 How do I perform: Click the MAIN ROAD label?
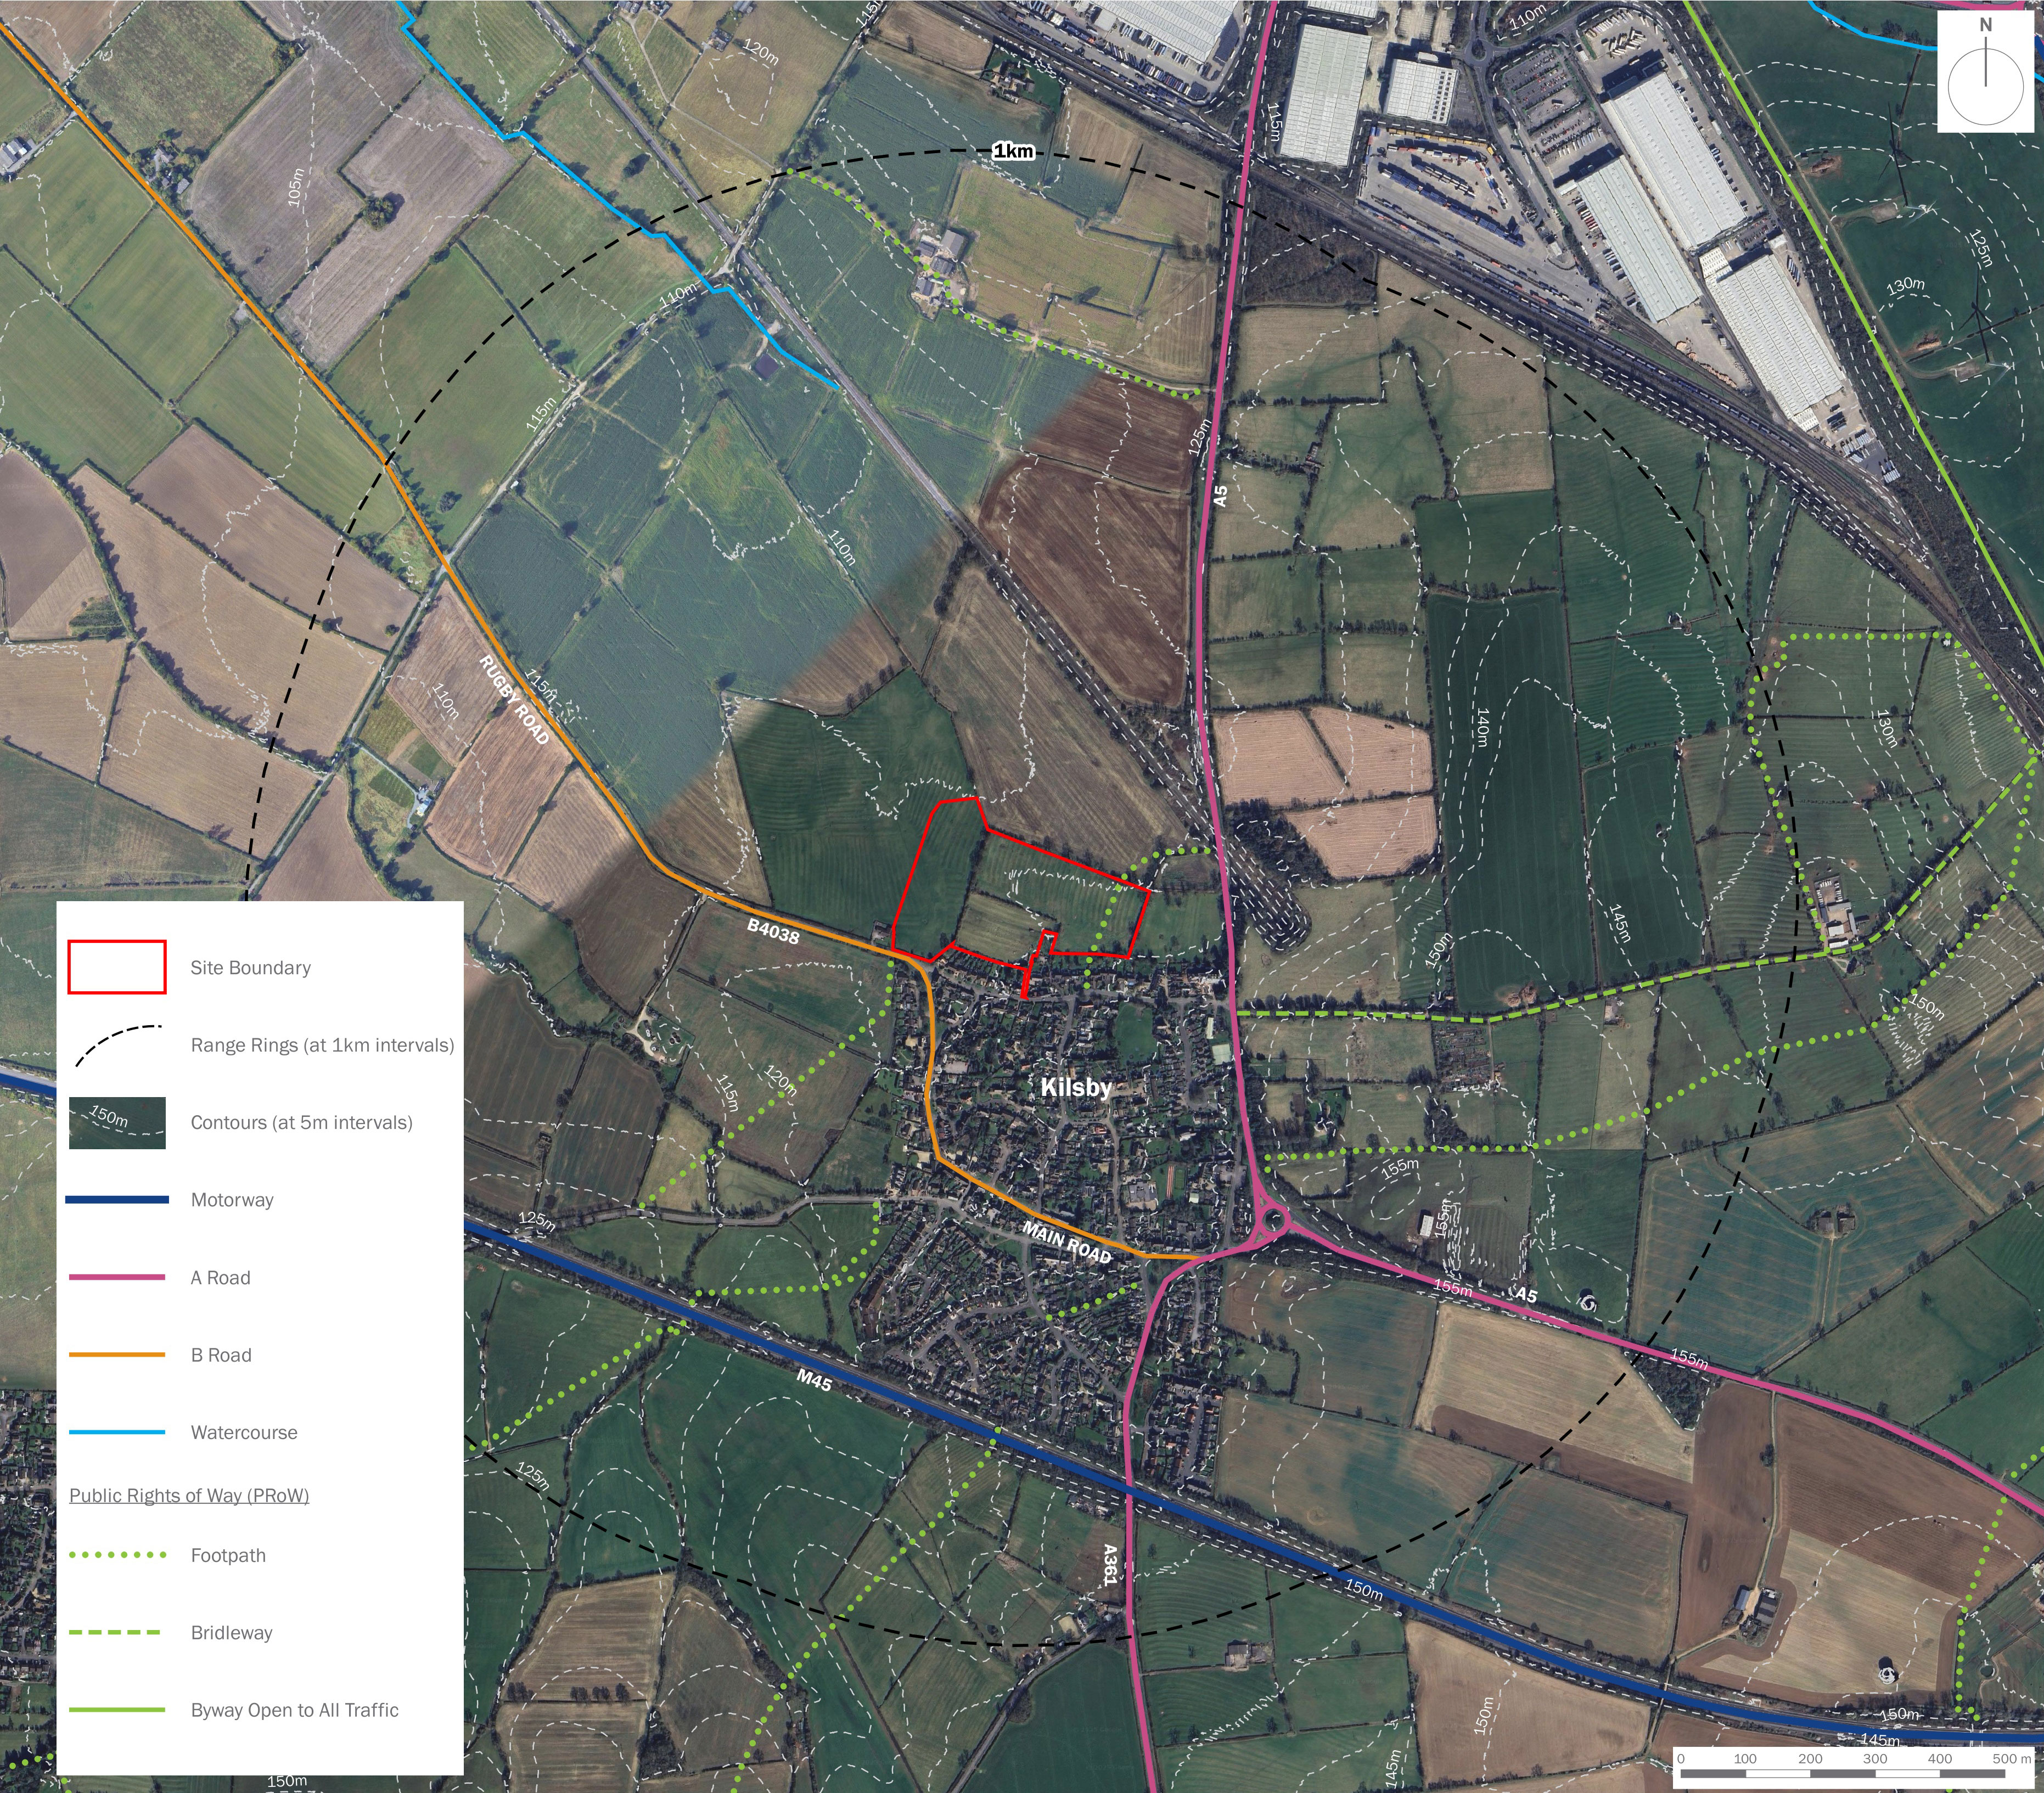[1066, 1242]
